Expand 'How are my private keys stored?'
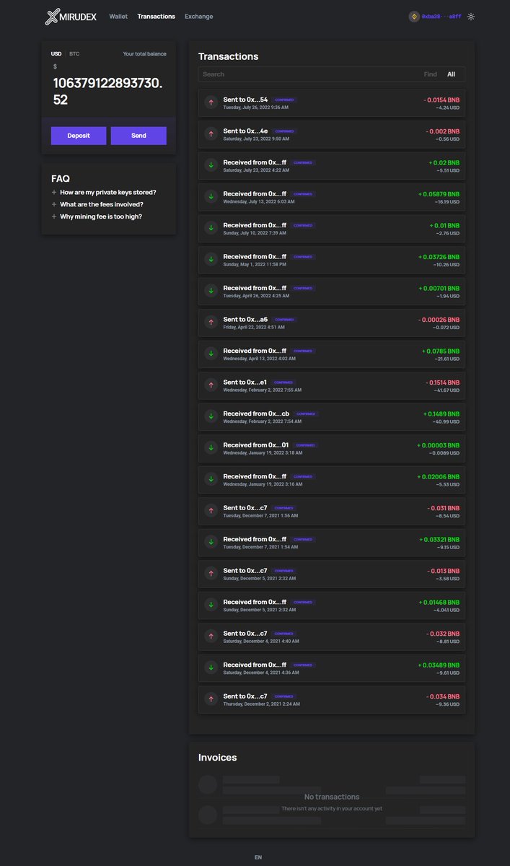The image size is (510, 866). tap(104, 192)
